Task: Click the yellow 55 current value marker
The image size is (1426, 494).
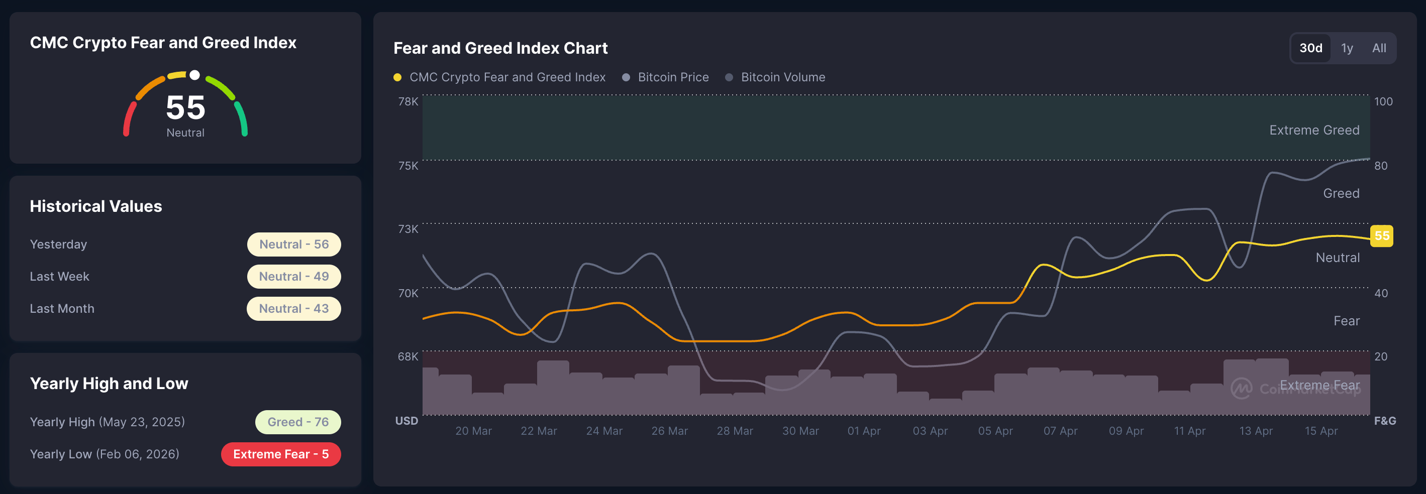Action: (1381, 235)
